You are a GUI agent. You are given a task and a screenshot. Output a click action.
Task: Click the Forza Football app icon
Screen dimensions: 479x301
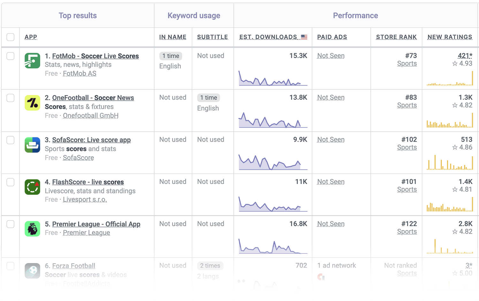[32, 271]
